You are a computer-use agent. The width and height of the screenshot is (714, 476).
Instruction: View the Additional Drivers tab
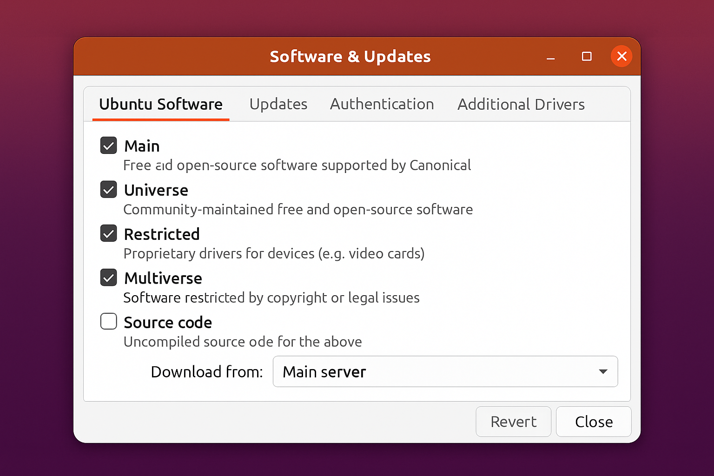pyautogui.click(x=521, y=104)
